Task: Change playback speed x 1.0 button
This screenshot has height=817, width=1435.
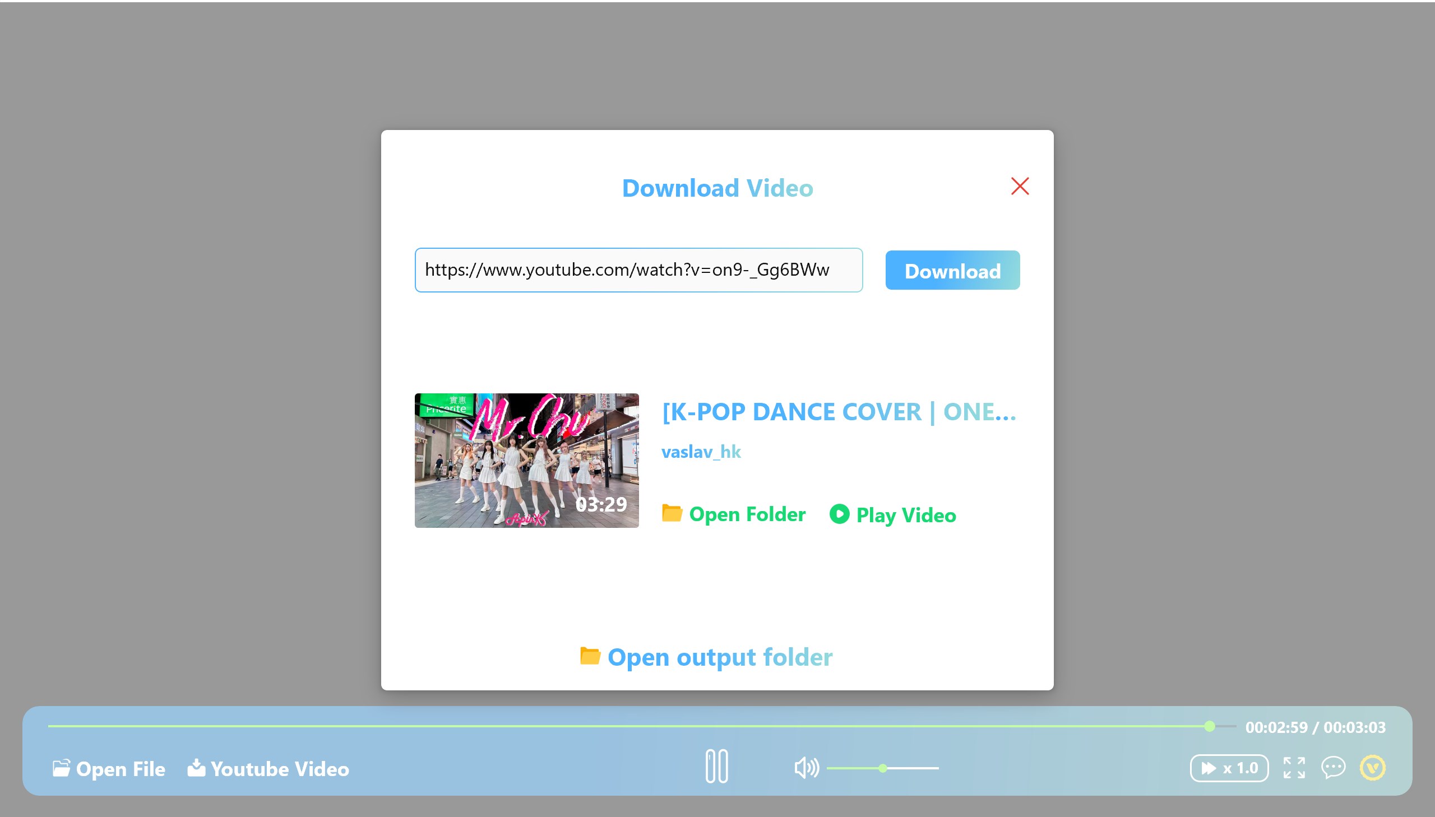Action: click(1229, 768)
